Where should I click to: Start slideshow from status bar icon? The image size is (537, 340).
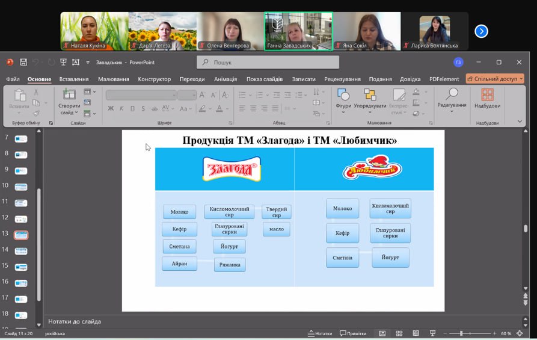tap(432, 333)
